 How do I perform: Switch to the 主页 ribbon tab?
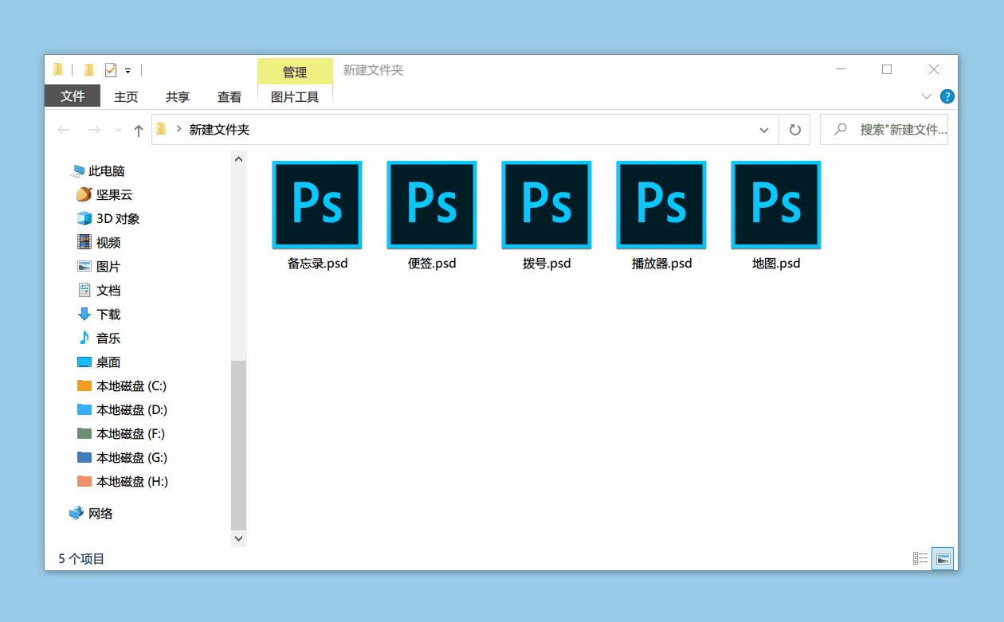click(126, 96)
